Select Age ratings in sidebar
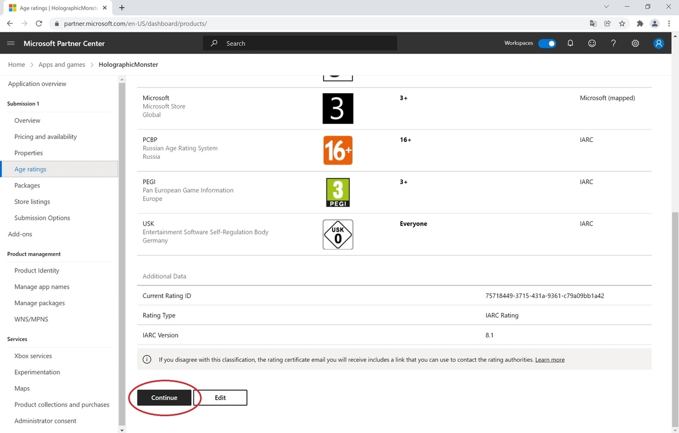 59,169
